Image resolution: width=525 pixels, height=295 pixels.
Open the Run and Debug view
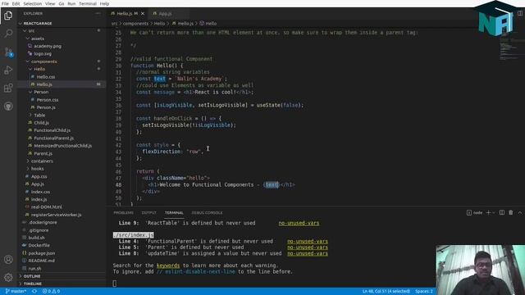[8, 70]
